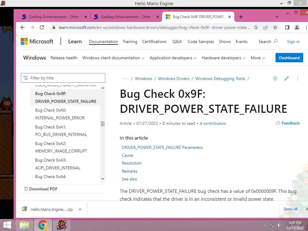Click the network tray icon
Screen dimensions: 308x231
tap(273, 225)
